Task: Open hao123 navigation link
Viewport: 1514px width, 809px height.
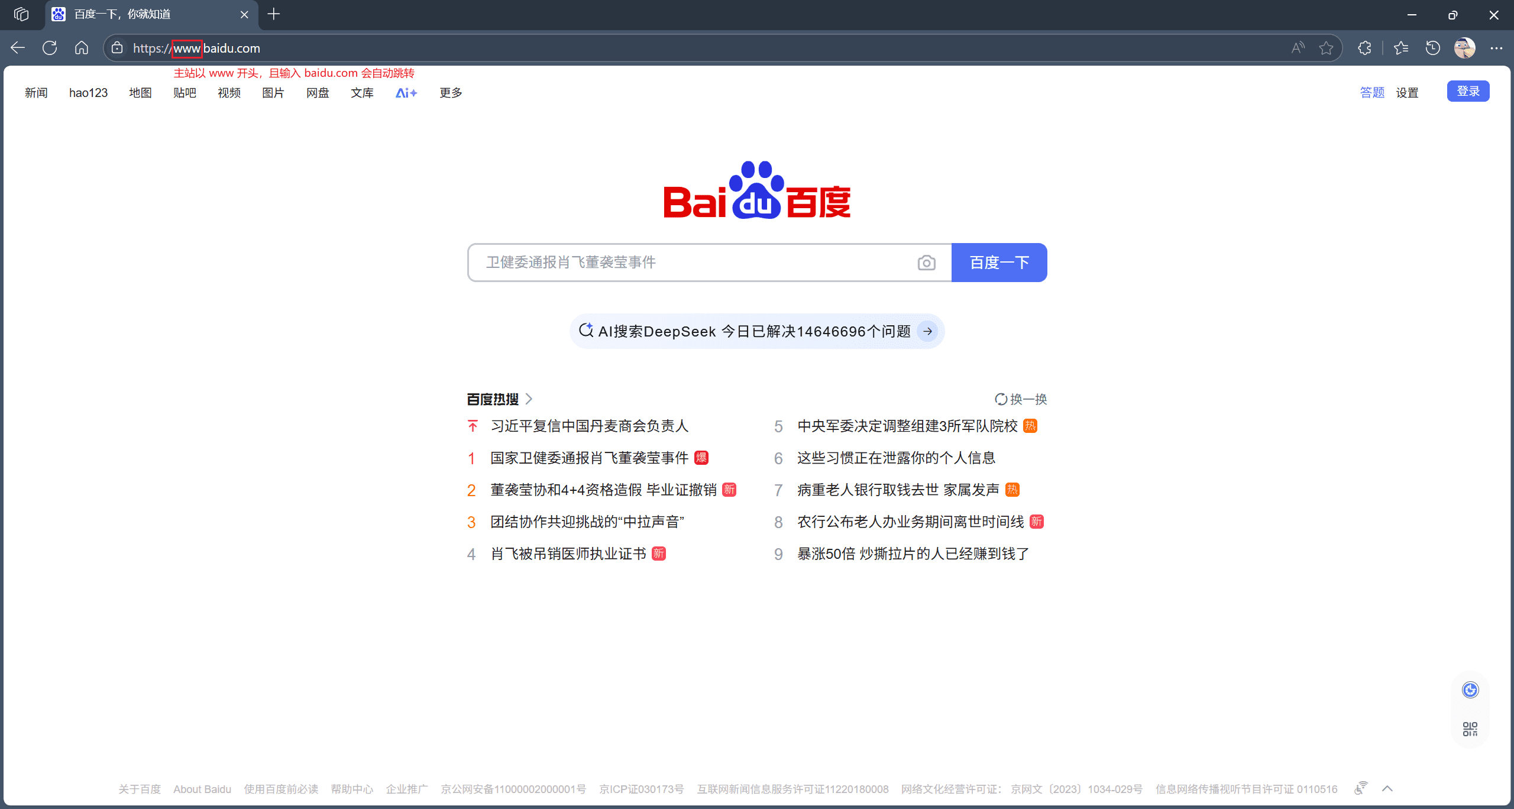Action: (x=88, y=93)
